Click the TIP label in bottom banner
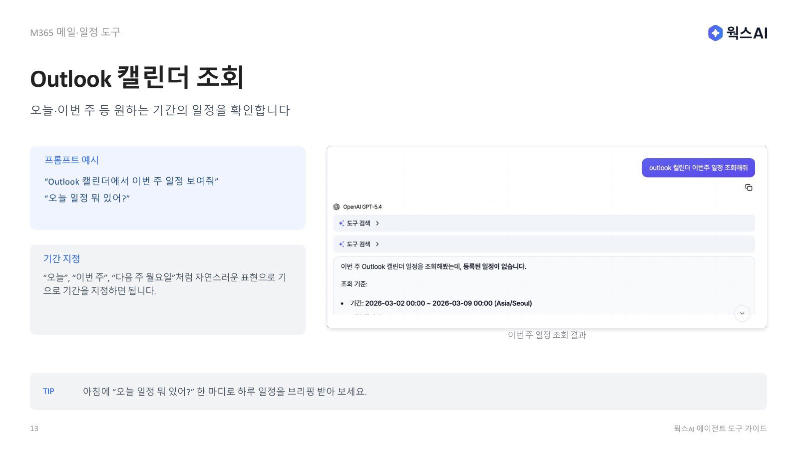This screenshot has width=799, height=449. coord(48,392)
